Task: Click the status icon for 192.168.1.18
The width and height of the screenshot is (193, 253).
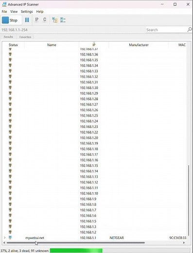Action: point(10,148)
